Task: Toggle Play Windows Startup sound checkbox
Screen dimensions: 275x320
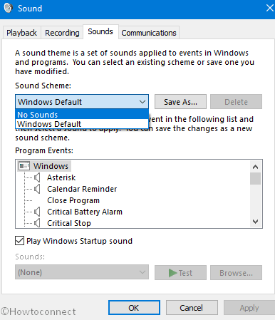Action: pyautogui.click(x=19, y=241)
